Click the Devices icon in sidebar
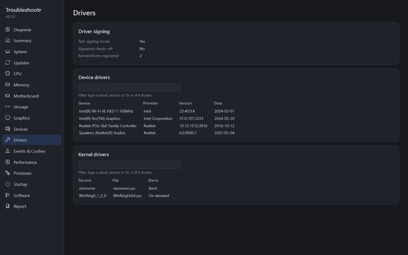Image resolution: width=408 pixels, height=255 pixels. [x=8, y=129]
